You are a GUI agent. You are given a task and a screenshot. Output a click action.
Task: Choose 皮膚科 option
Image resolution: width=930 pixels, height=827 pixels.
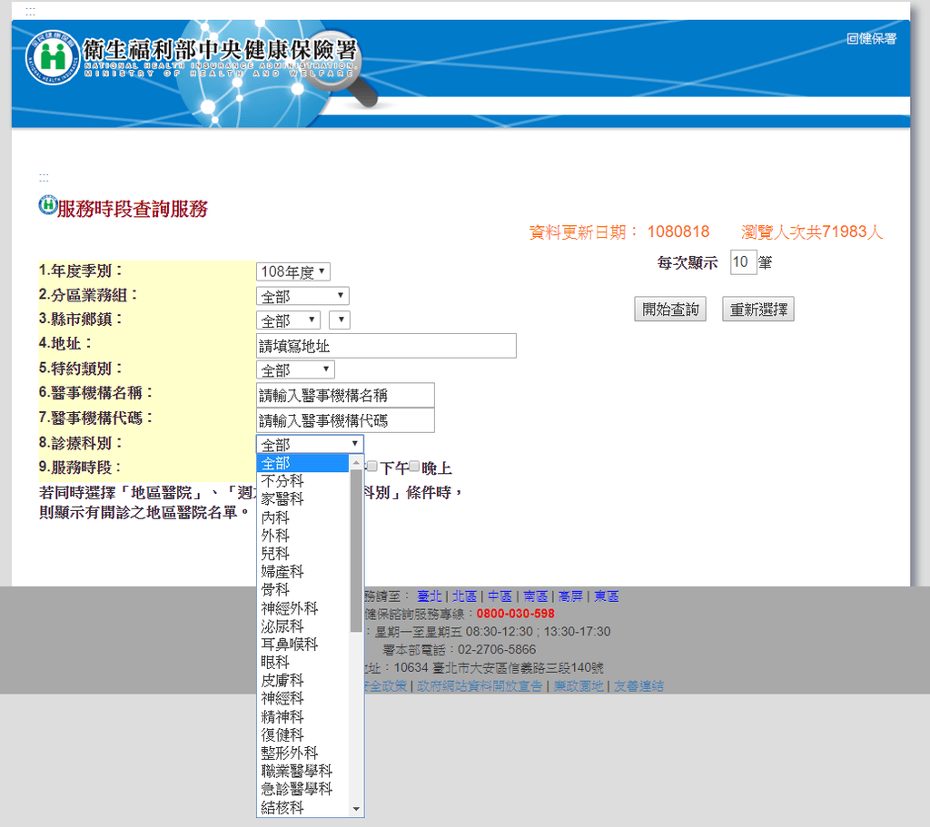tap(302, 681)
